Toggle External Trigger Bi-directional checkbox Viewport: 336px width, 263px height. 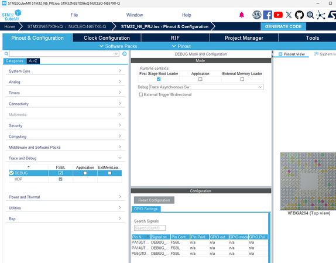141,94
